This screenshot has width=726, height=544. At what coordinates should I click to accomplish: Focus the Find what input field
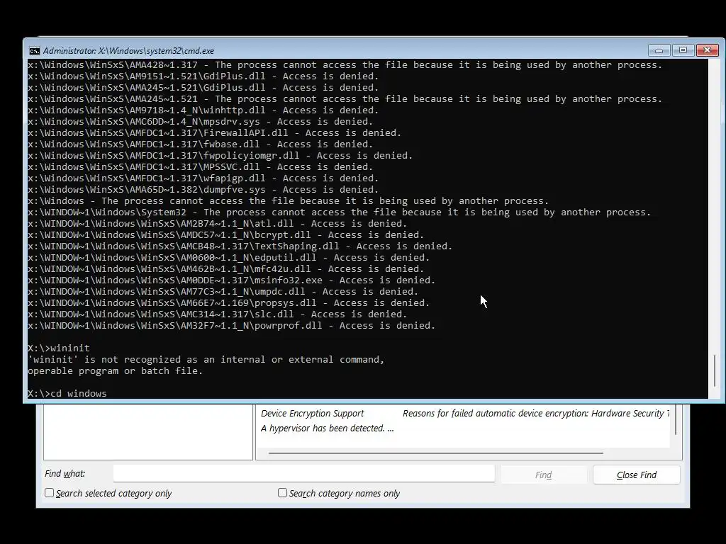point(303,473)
